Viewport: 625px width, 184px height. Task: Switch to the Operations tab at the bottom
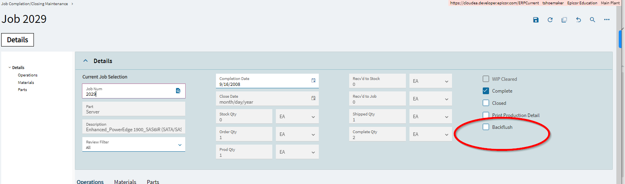(x=90, y=182)
